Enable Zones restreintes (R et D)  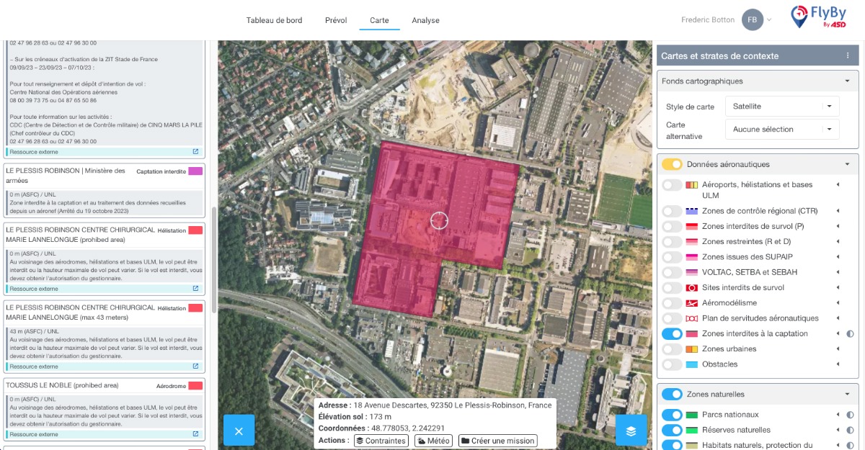672,242
